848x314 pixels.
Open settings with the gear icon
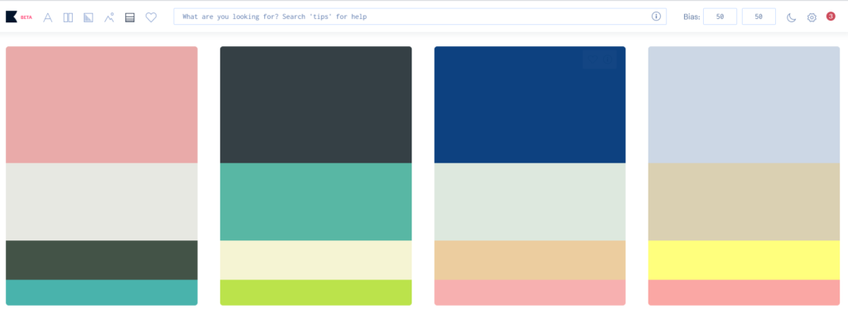tap(812, 17)
